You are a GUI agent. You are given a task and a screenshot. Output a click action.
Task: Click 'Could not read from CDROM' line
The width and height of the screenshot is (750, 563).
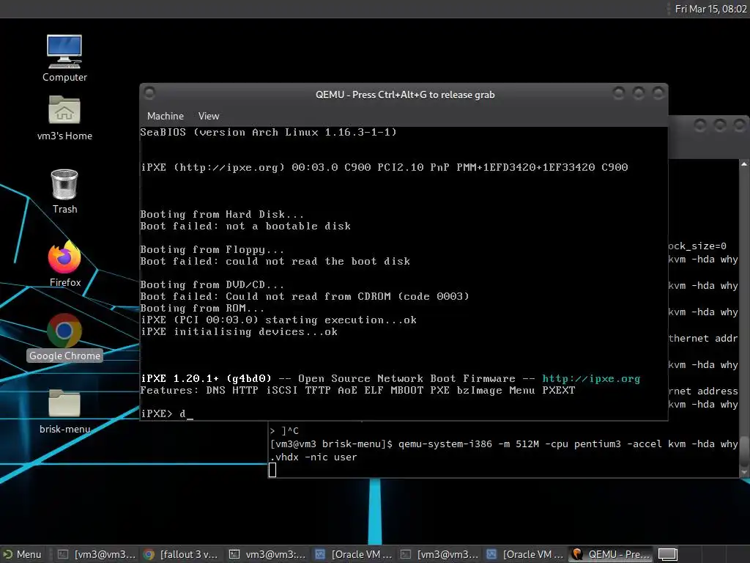tap(305, 296)
